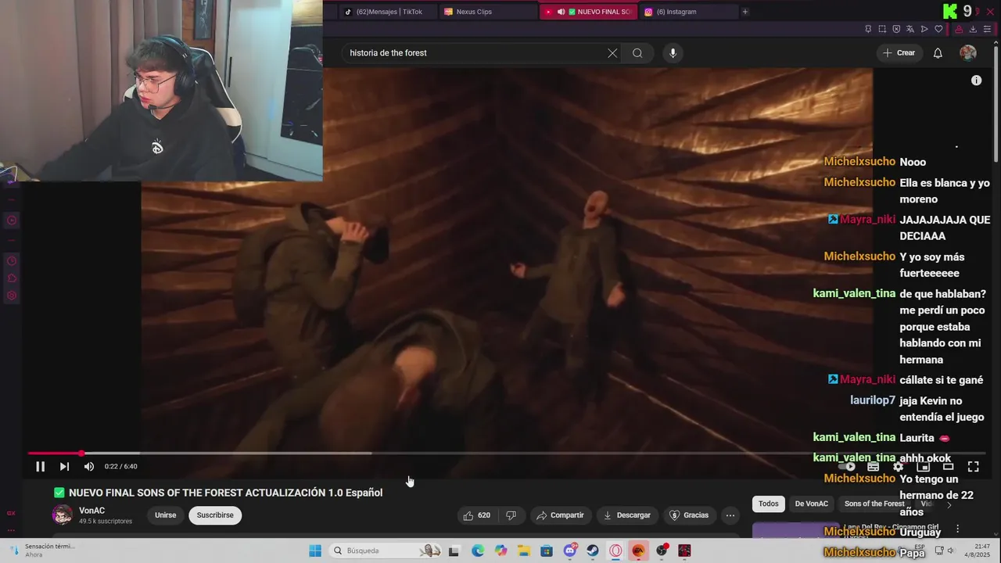Click the browser pinboard pin icon
1001x563 pixels.
[x=868, y=29]
